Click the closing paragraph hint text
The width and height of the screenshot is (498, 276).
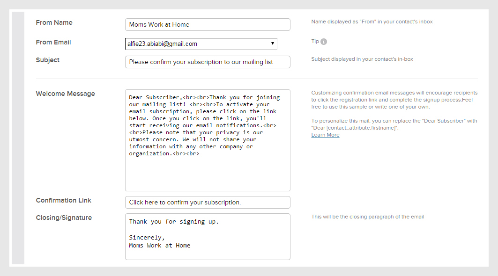tap(368, 217)
